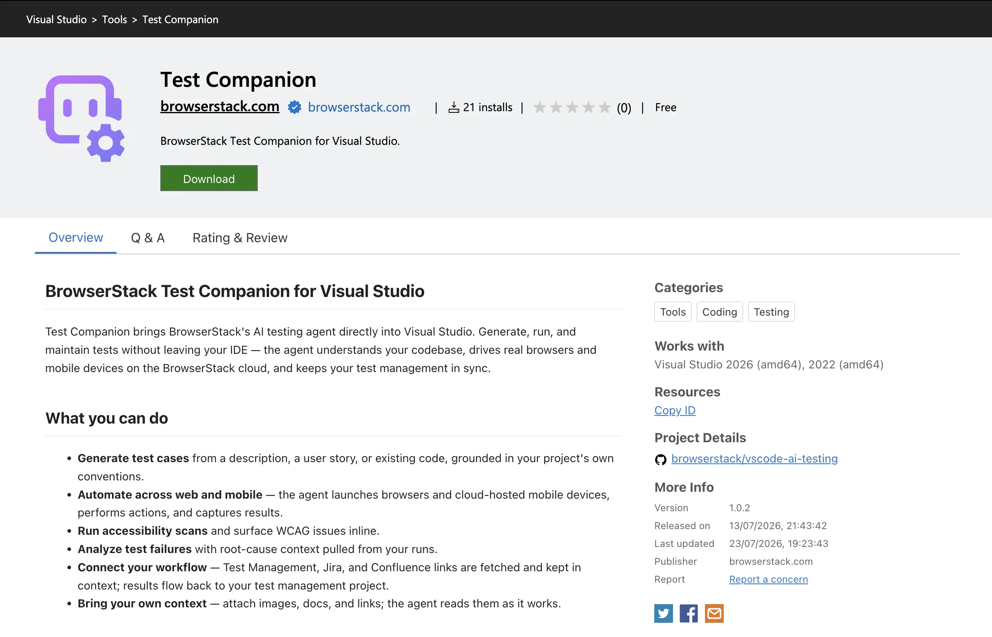Viewport: 992px width, 637px height.
Task: Share on Facebook icon
Action: [x=688, y=613]
